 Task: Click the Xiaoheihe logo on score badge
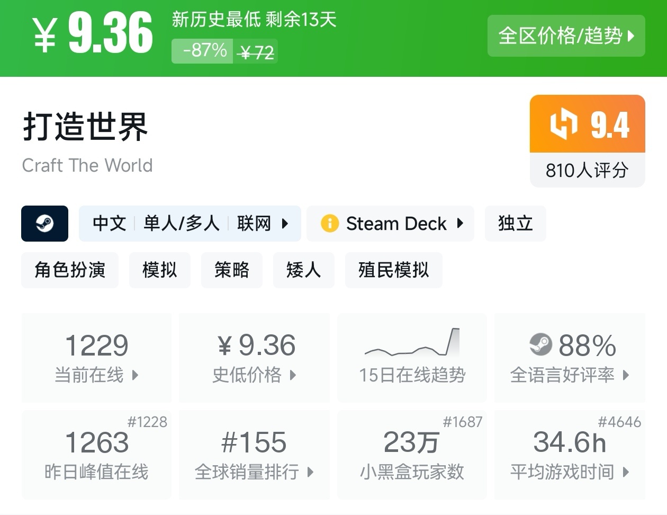tap(563, 124)
